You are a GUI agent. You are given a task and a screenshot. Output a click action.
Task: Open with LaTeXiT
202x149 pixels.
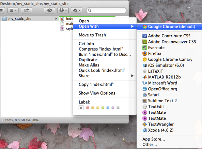coord(169,71)
